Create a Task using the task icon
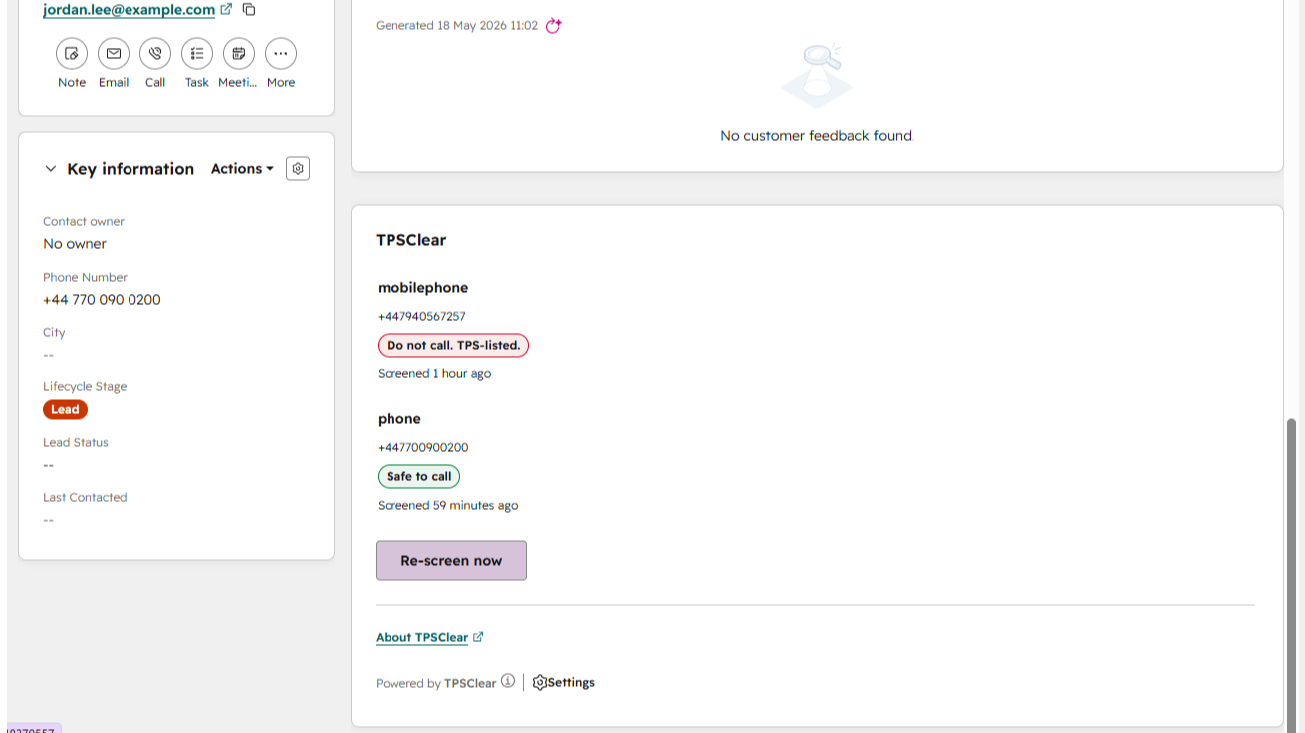This screenshot has height=733, width=1305. [197, 53]
